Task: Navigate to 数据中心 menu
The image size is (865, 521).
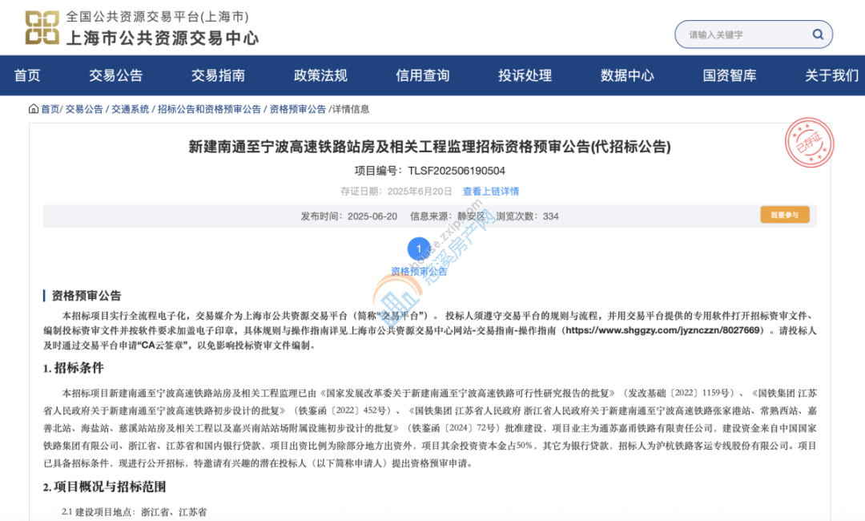Action: pyautogui.click(x=627, y=75)
